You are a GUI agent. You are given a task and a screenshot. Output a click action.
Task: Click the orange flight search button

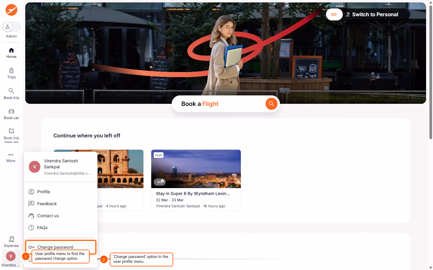click(271, 104)
